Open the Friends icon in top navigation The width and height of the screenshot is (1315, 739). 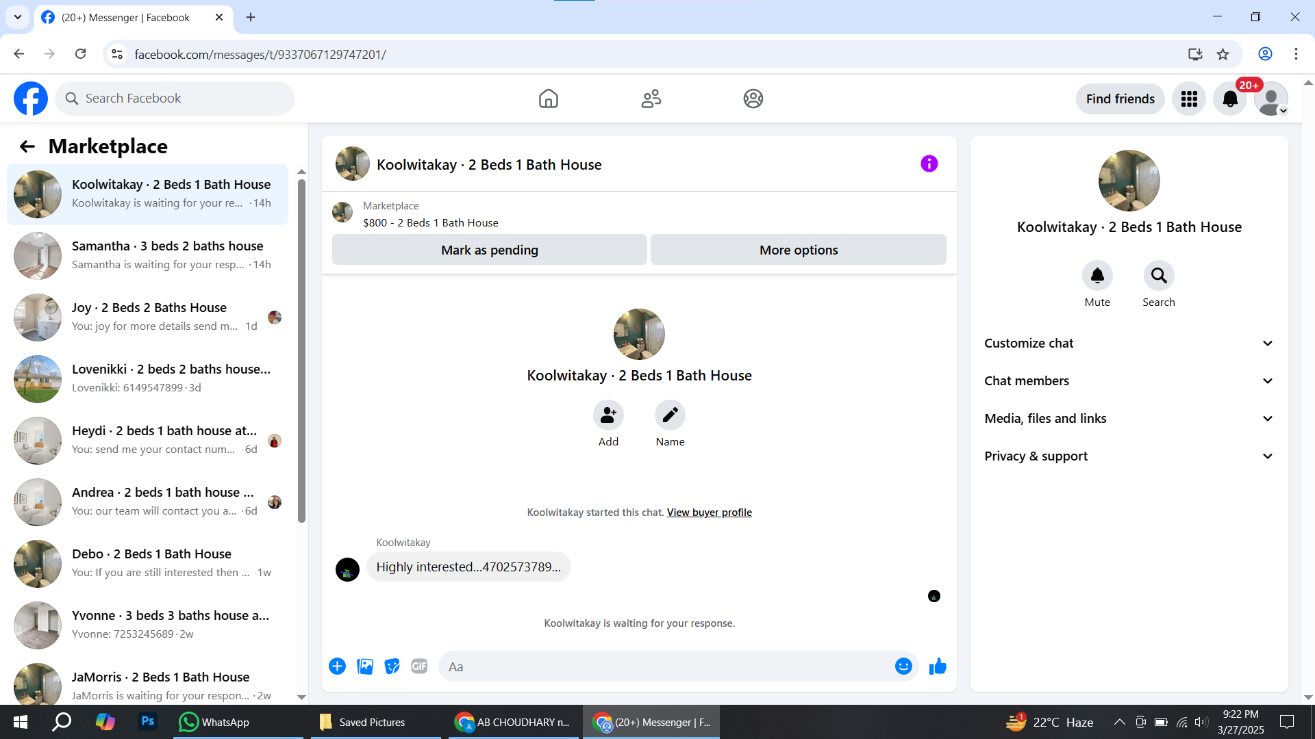(x=651, y=99)
